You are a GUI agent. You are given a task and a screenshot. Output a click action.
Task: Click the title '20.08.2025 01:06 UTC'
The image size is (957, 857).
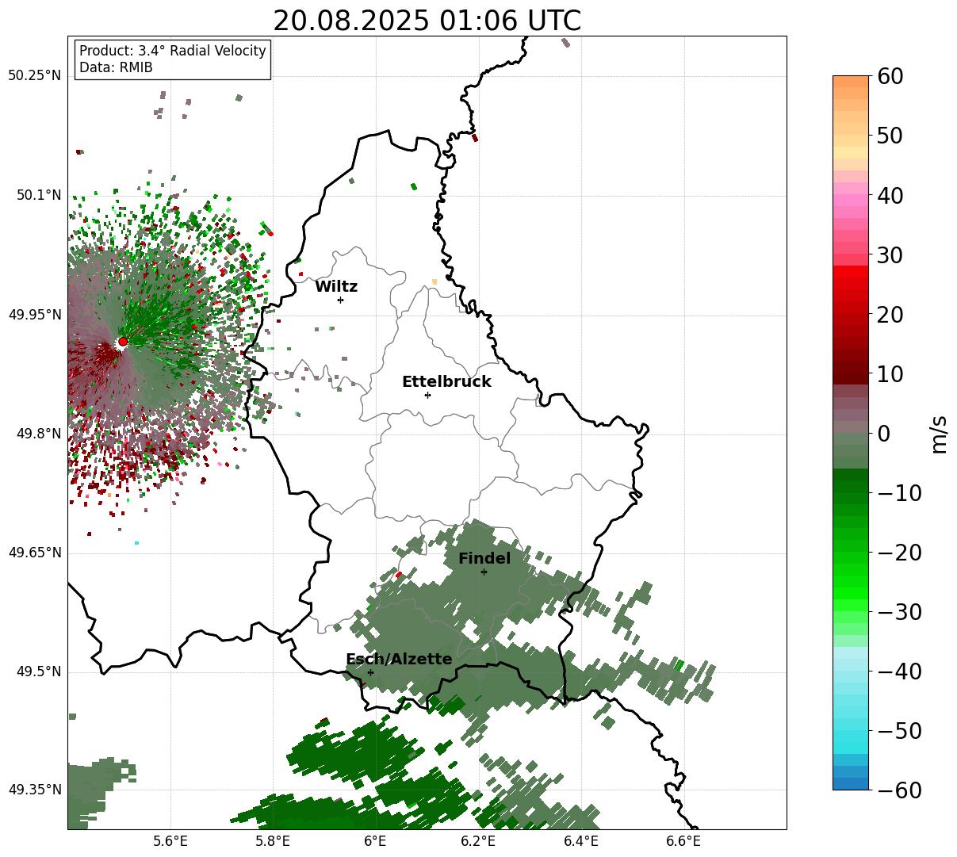point(427,21)
